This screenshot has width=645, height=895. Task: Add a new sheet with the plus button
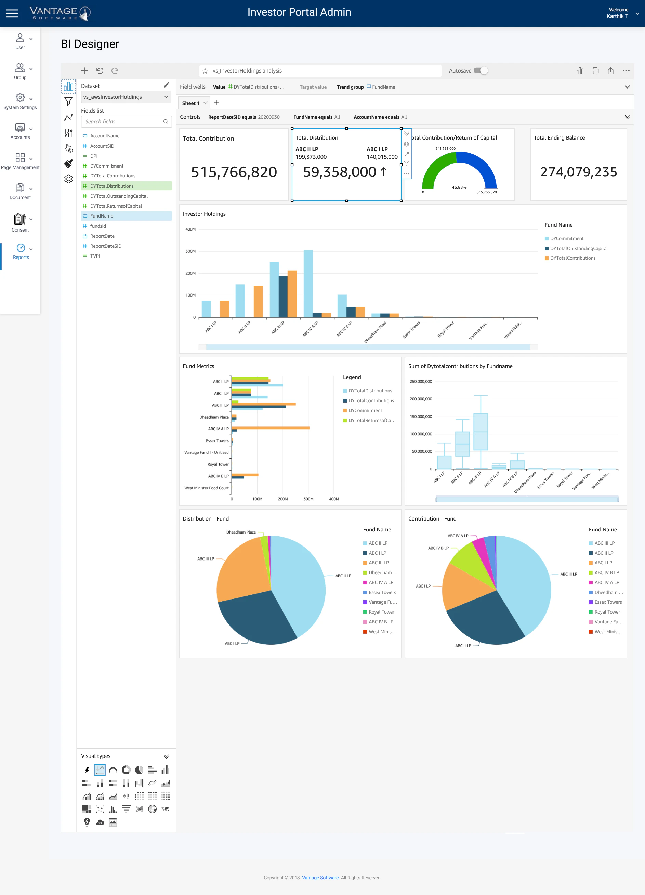coord(216,102)
